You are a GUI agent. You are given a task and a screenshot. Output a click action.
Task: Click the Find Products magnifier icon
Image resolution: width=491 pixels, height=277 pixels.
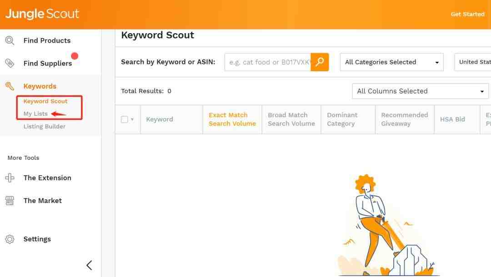[x=10, y=40]
